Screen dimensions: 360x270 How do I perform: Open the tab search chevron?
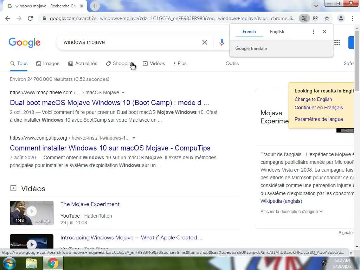(x=316, y=6)
